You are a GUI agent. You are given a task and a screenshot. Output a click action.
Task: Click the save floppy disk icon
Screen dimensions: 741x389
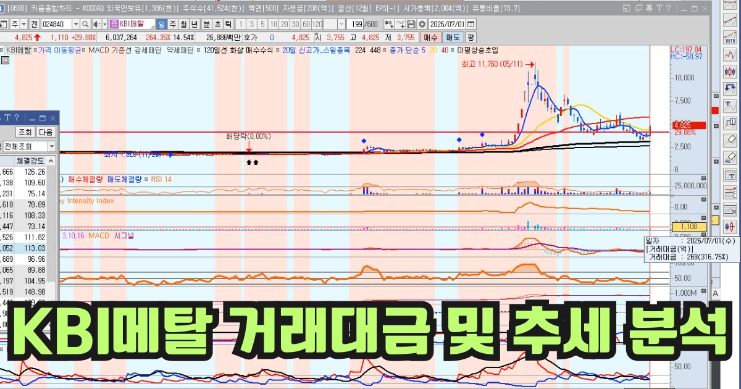[x=411, y=24]
